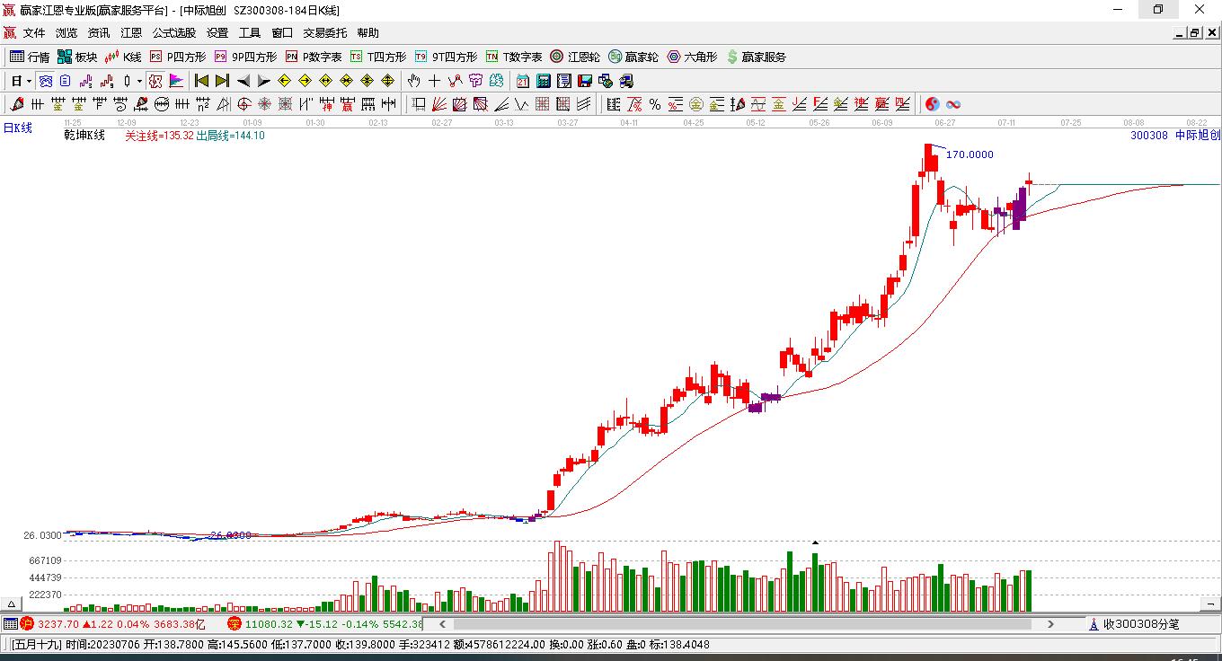Open the 帮助 menu
This screenshot has height=661, width=1222.
pyautogui.click(x=368, y=33)
